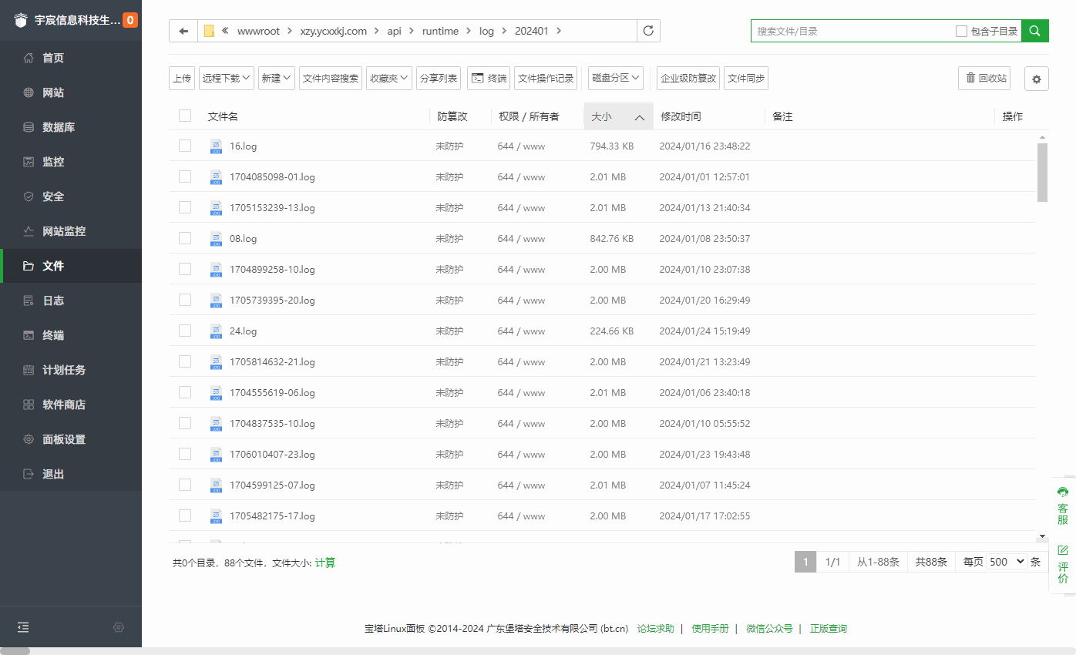Refresh the directory listing

tap(648, 31)
